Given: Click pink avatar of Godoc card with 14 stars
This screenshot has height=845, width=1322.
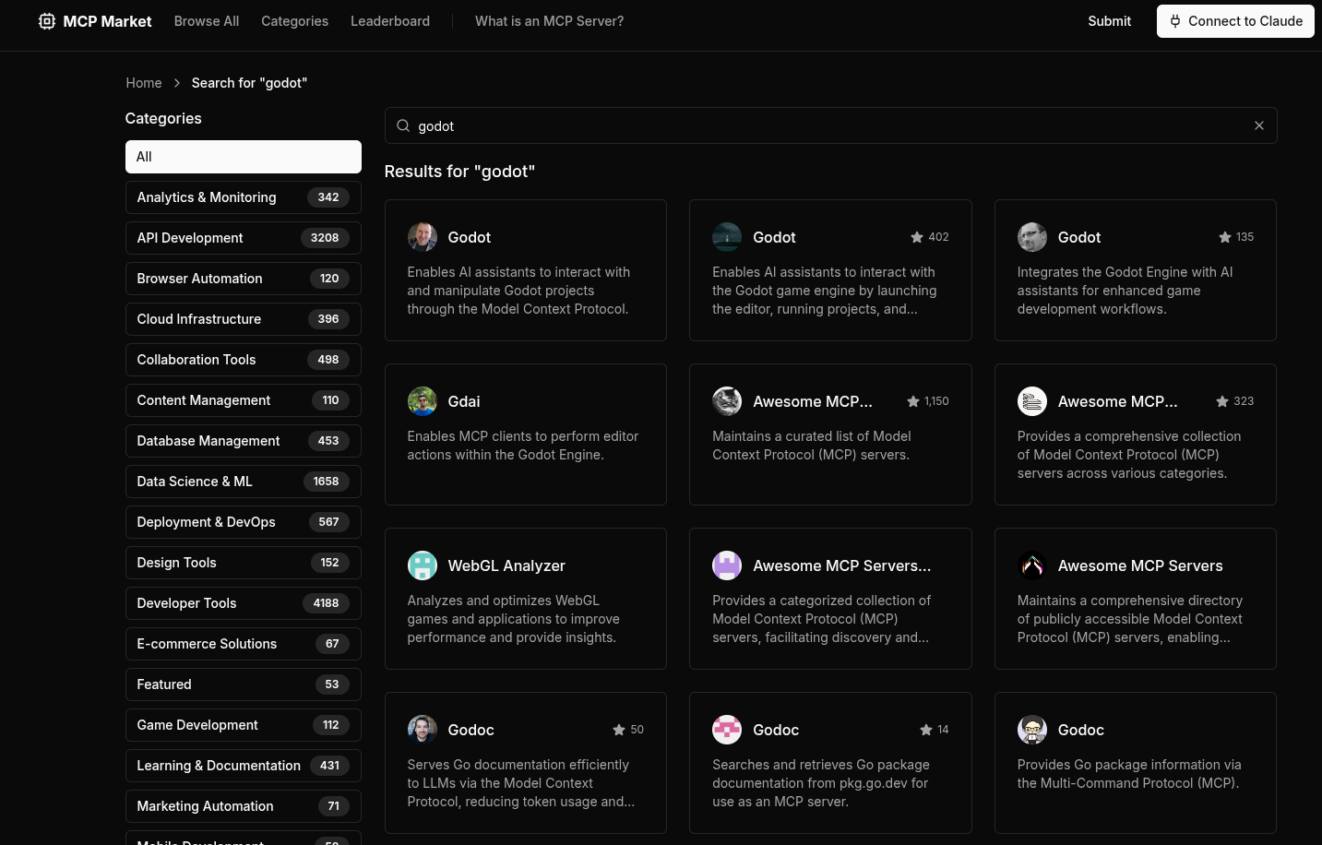Looking at the screenshot, I should 727,730.
